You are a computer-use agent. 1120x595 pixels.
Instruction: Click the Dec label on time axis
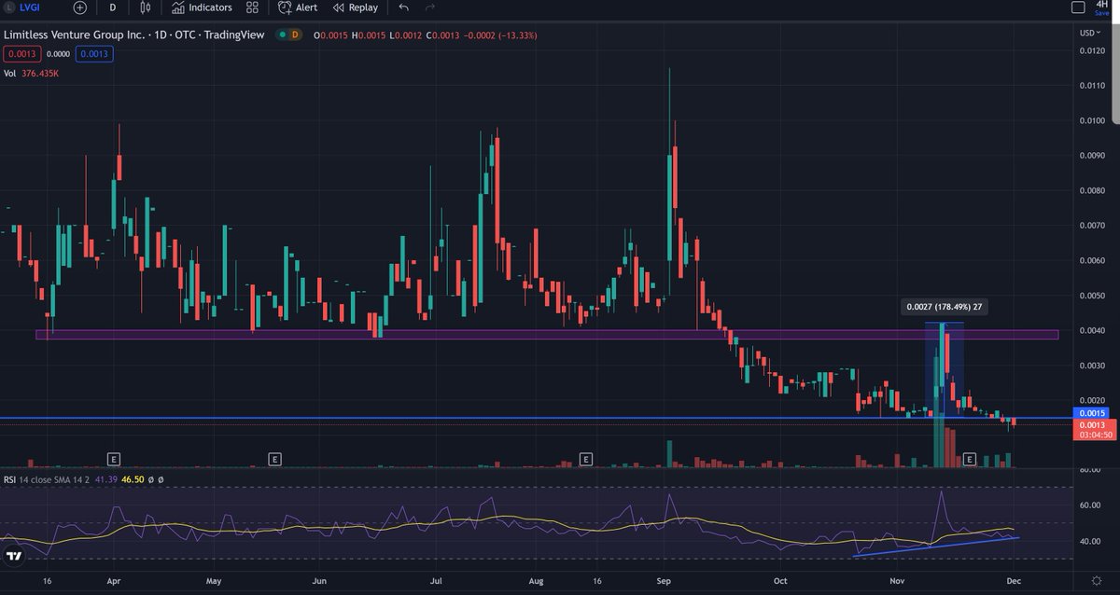[1015, 580]
